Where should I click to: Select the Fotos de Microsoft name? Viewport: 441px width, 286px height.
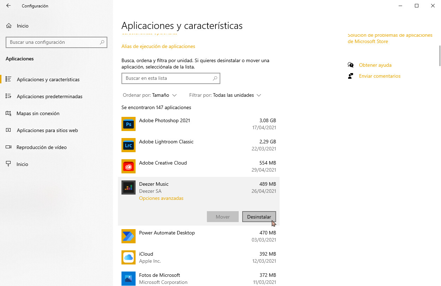coord(160,275)
